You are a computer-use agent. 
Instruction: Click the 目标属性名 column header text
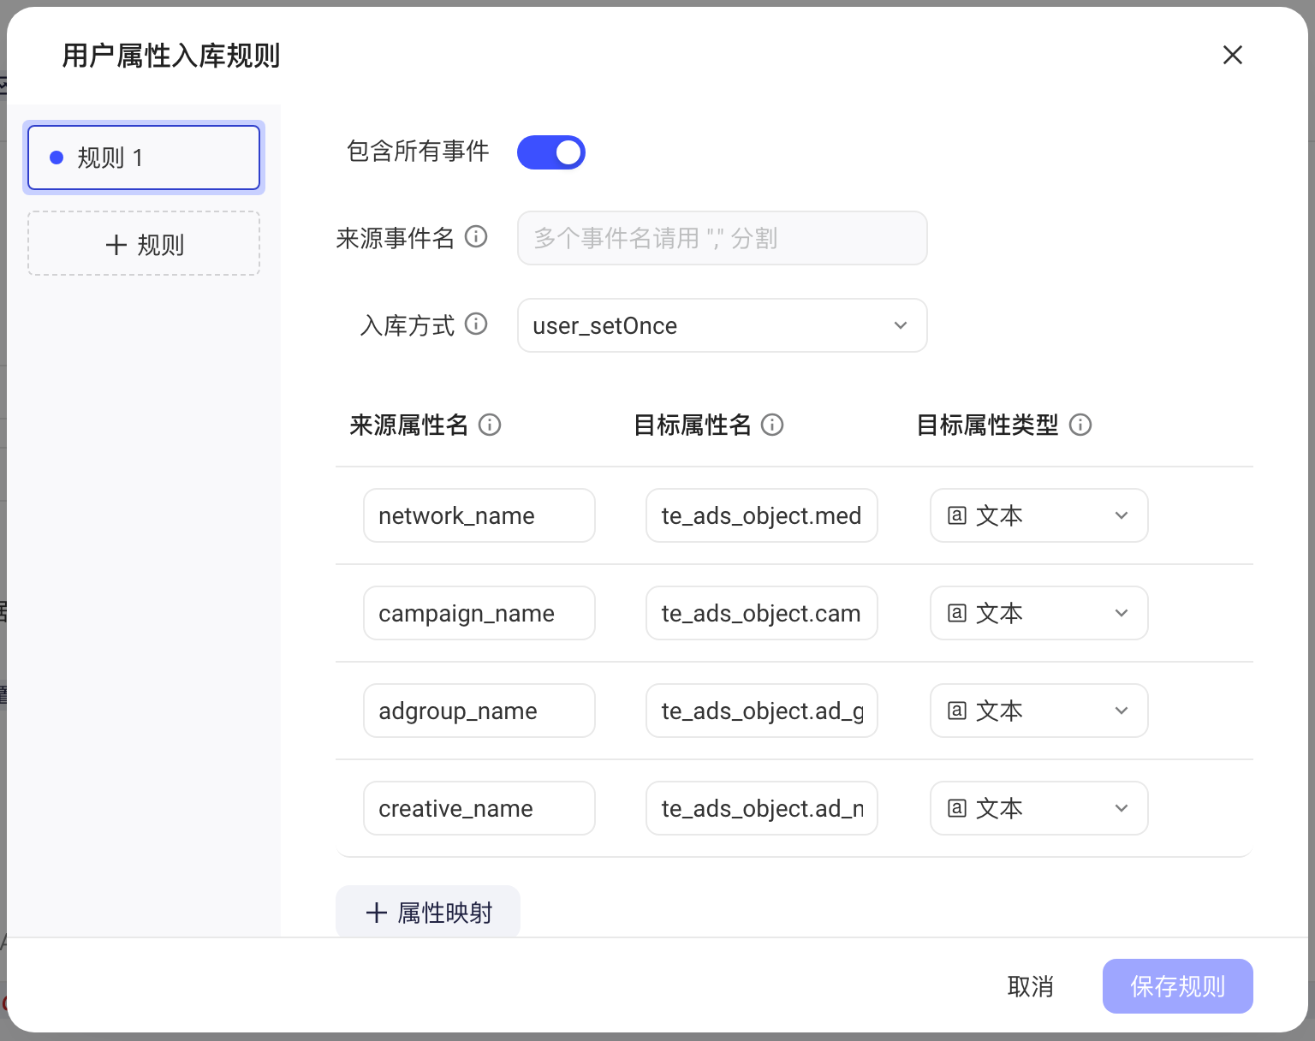click(x=692, y=425)
